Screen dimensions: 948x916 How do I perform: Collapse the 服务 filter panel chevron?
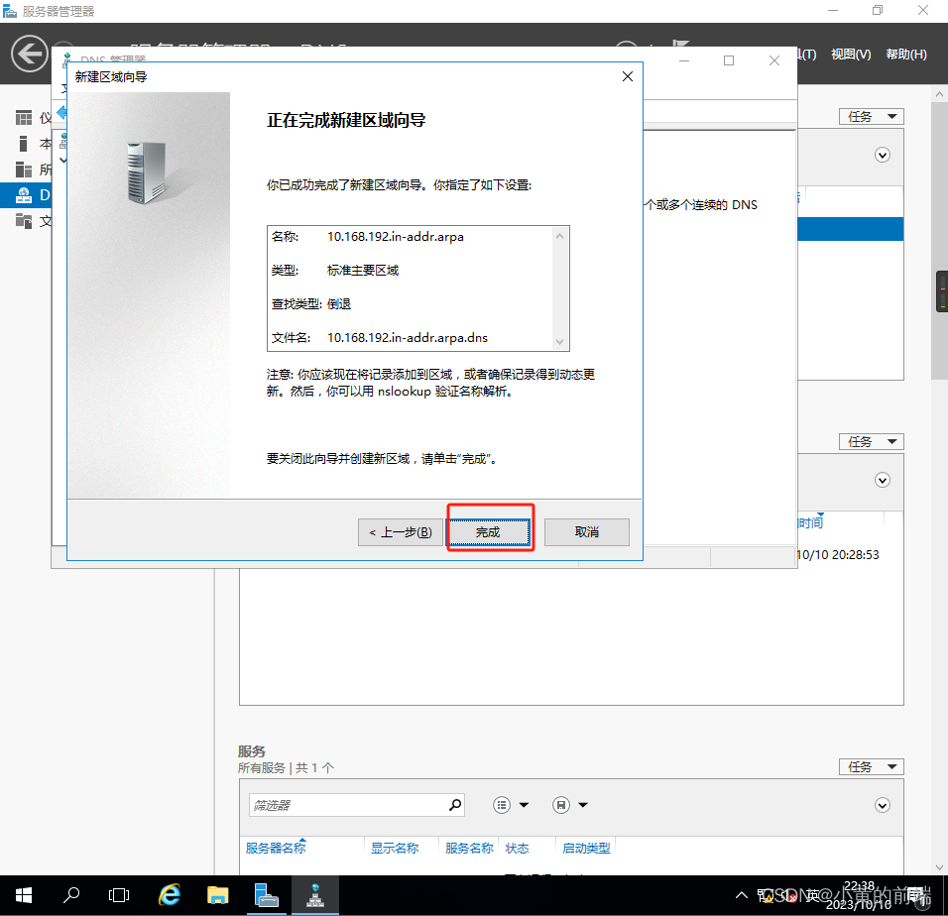coord(883,805)
